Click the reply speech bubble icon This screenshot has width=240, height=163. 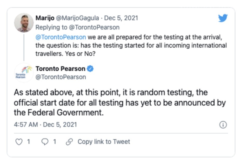pyautogui.click(x=45, y=142)
